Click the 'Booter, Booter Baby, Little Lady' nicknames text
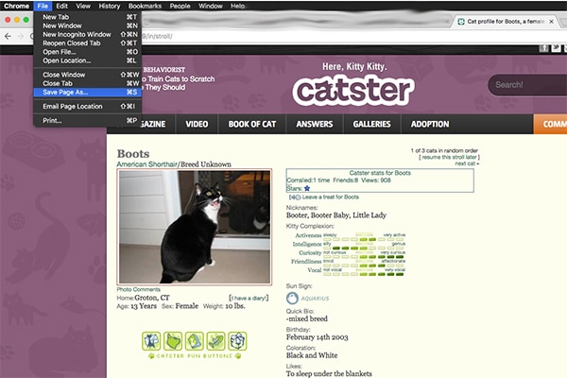 coord(336,215)
